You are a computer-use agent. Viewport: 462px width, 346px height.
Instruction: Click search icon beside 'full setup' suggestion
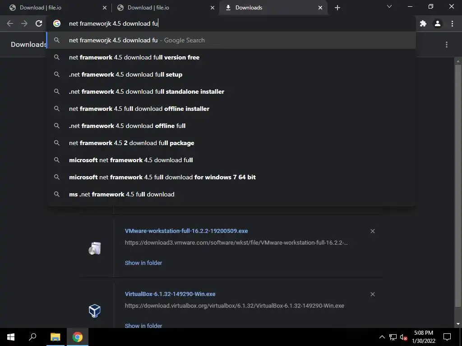pyautogui.click(x=57, y=74)
